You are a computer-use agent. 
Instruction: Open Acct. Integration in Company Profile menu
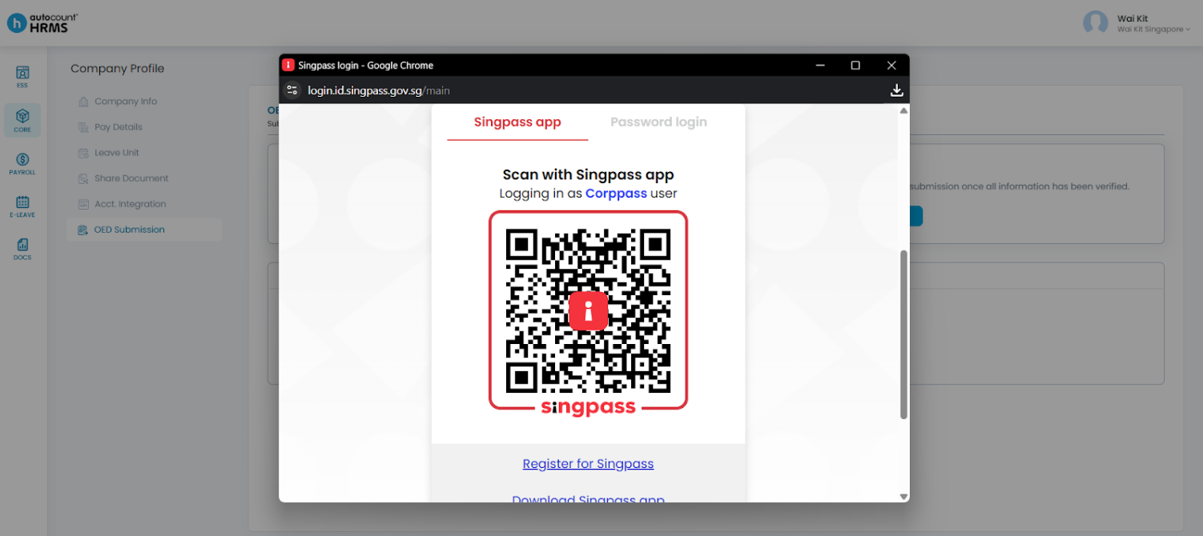pyautogui.click(x=130, y=204)
